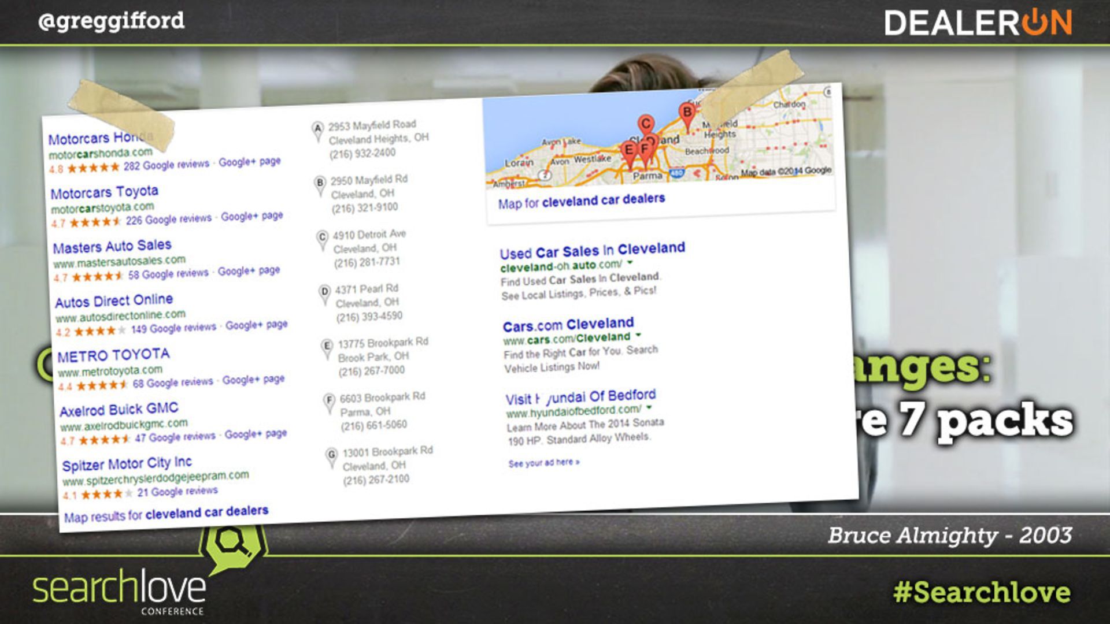Click map pin C beside 4910 Detroit Ave
The image size is (1110, 624).
point(322,240)
